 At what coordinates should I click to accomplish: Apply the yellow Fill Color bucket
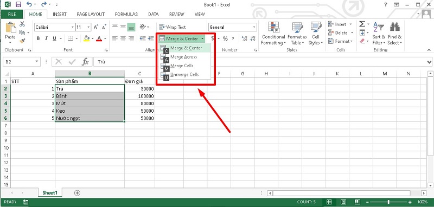87,38
